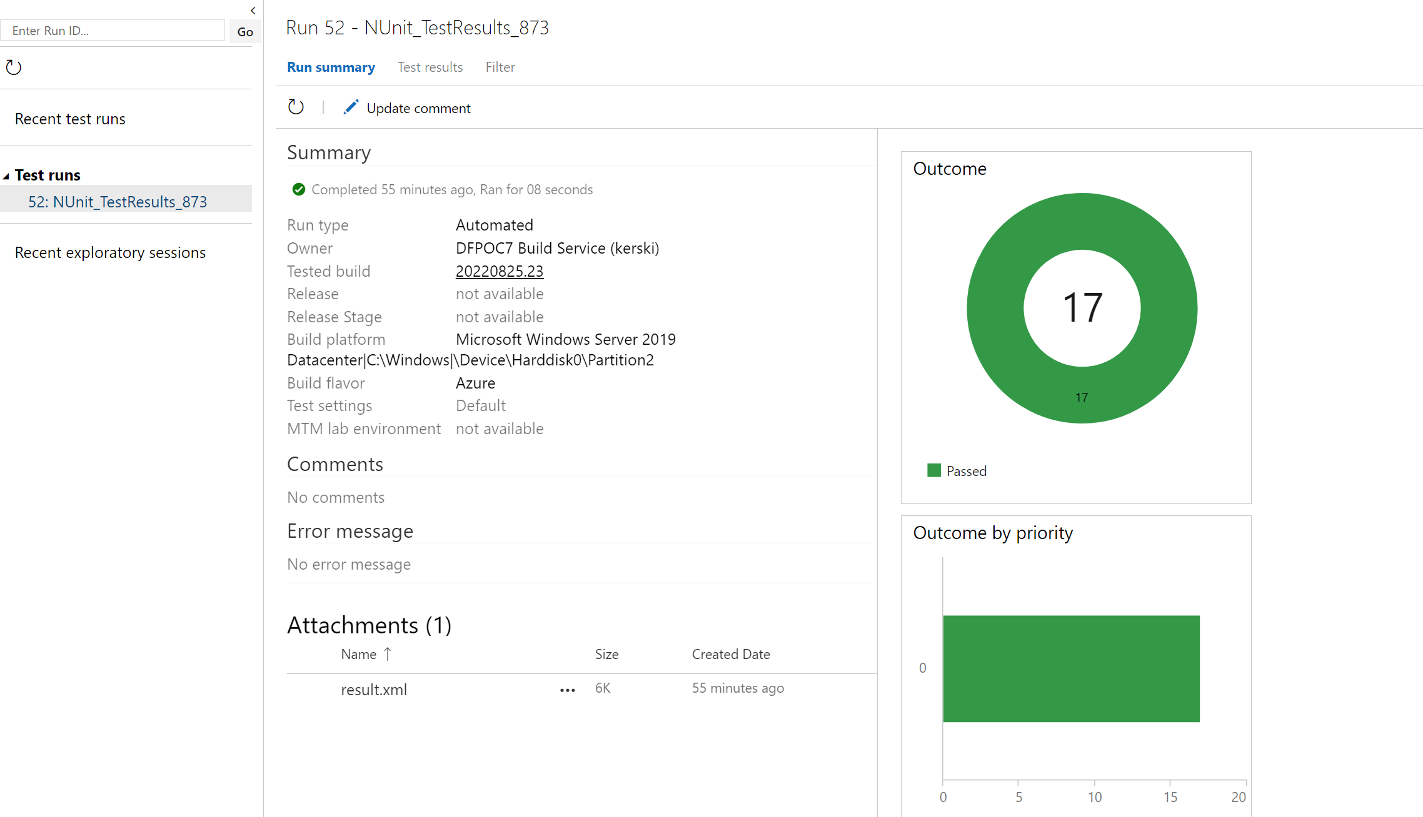Select the Run summary tab
Viewport: 1423px width, 817px height.
point(331,67)
